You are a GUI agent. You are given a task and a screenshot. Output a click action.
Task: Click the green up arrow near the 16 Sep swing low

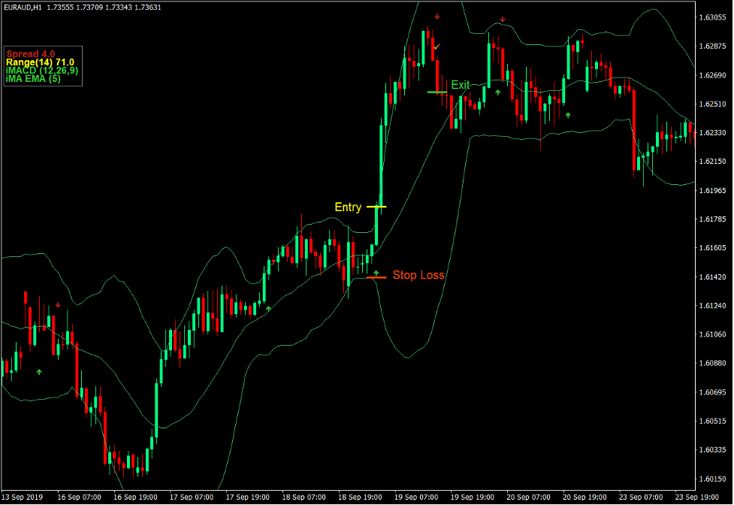(x=39, y=372)
